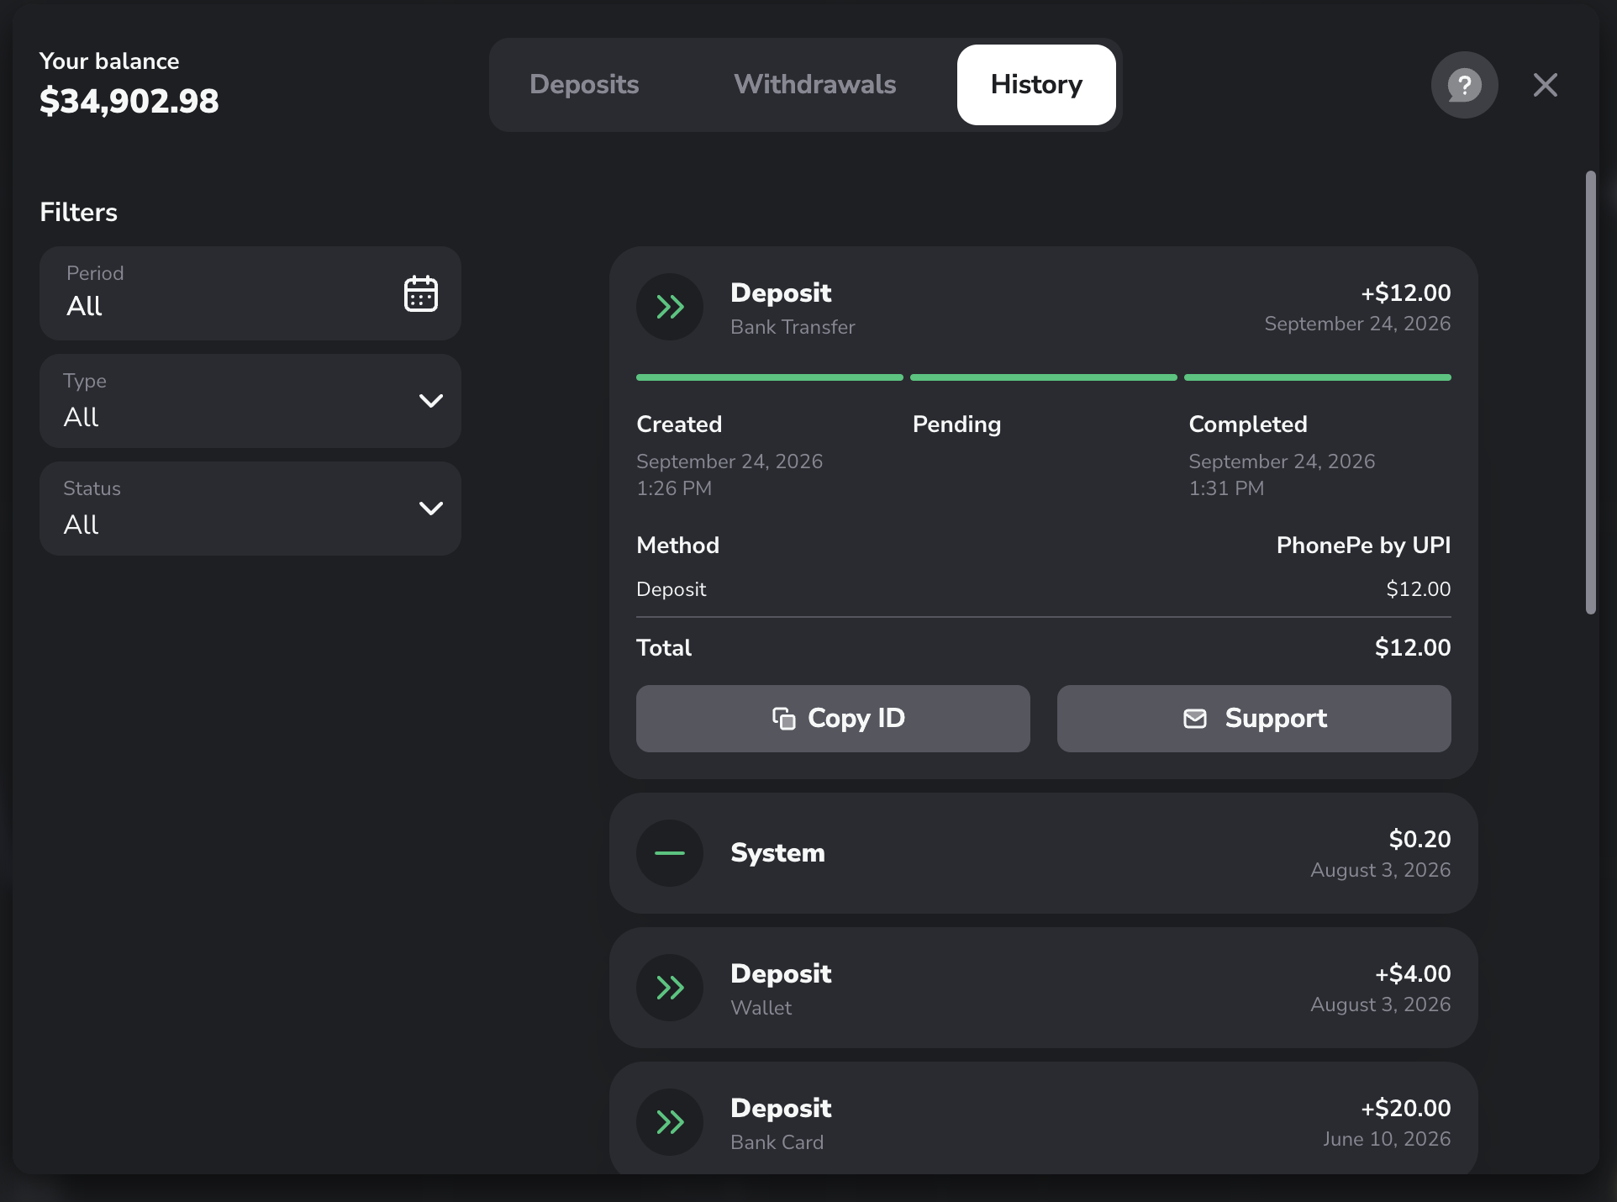Select the History tab
Image resolution: width=1617 pixels, height=1202 pixels.
click(x=1036, y=85)
